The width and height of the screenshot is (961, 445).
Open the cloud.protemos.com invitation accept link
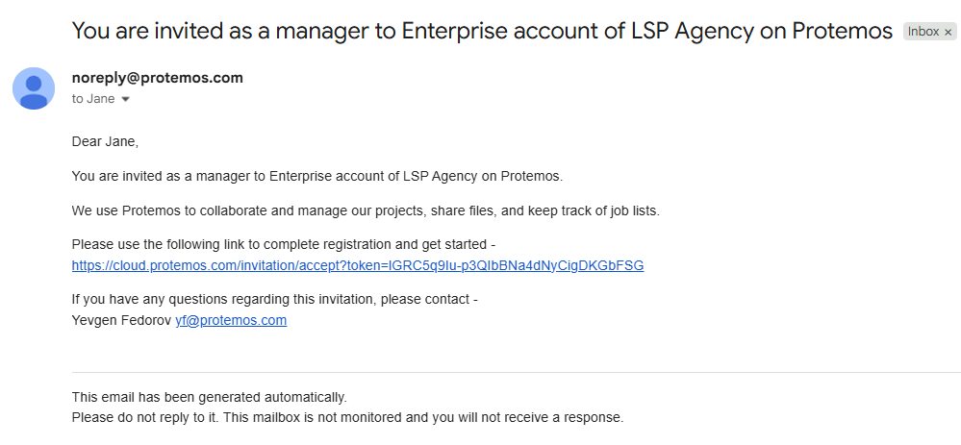[x=358, y=265]
